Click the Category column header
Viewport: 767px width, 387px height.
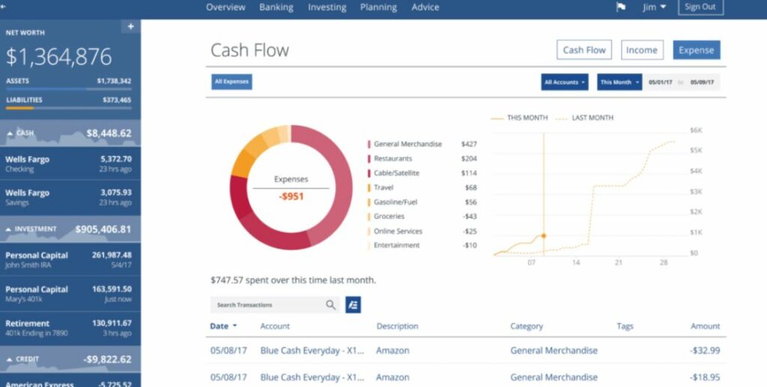pyautogui.click(x=527, y=326)
